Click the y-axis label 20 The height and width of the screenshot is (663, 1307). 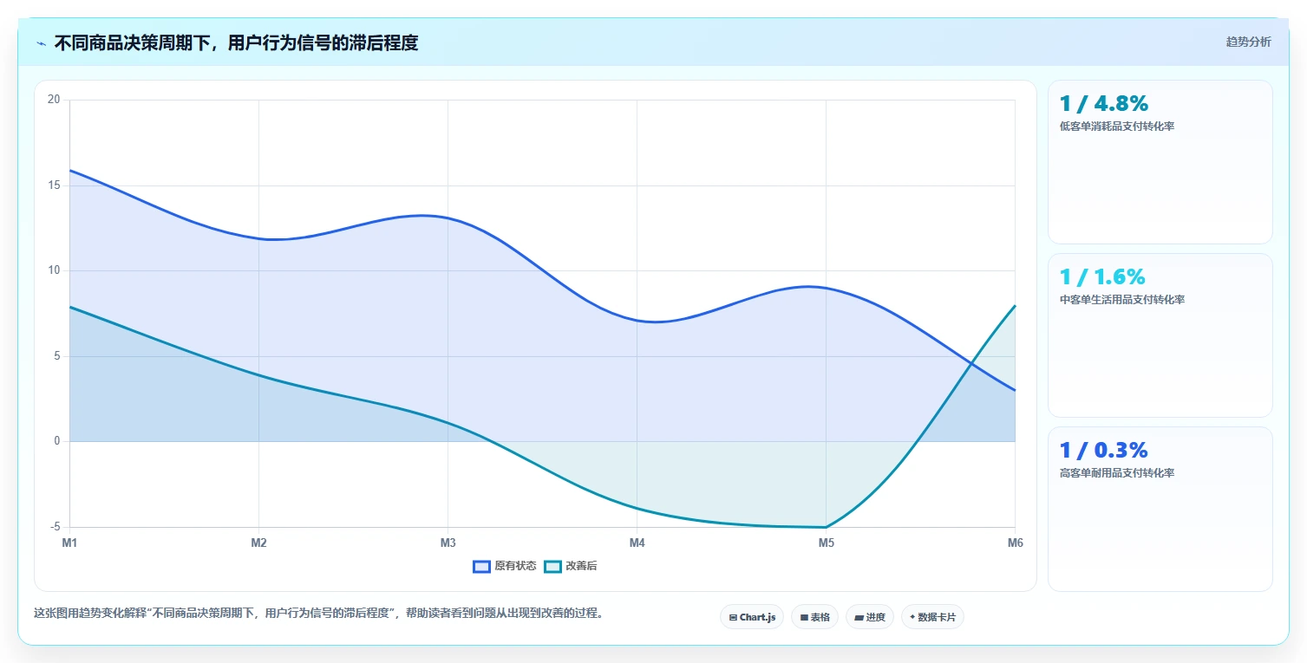coord(54,100)
